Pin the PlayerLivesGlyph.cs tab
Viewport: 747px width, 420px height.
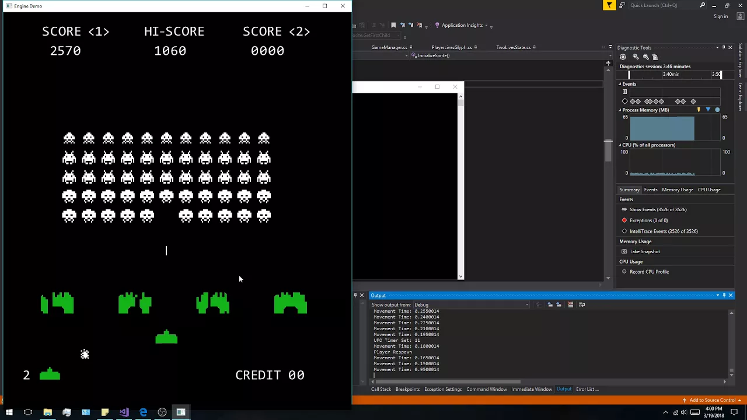[476, 47]
